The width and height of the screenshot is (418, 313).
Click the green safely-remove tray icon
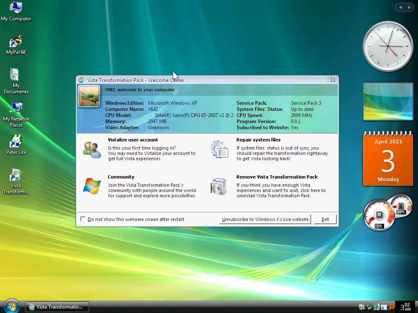pos(369,307)
